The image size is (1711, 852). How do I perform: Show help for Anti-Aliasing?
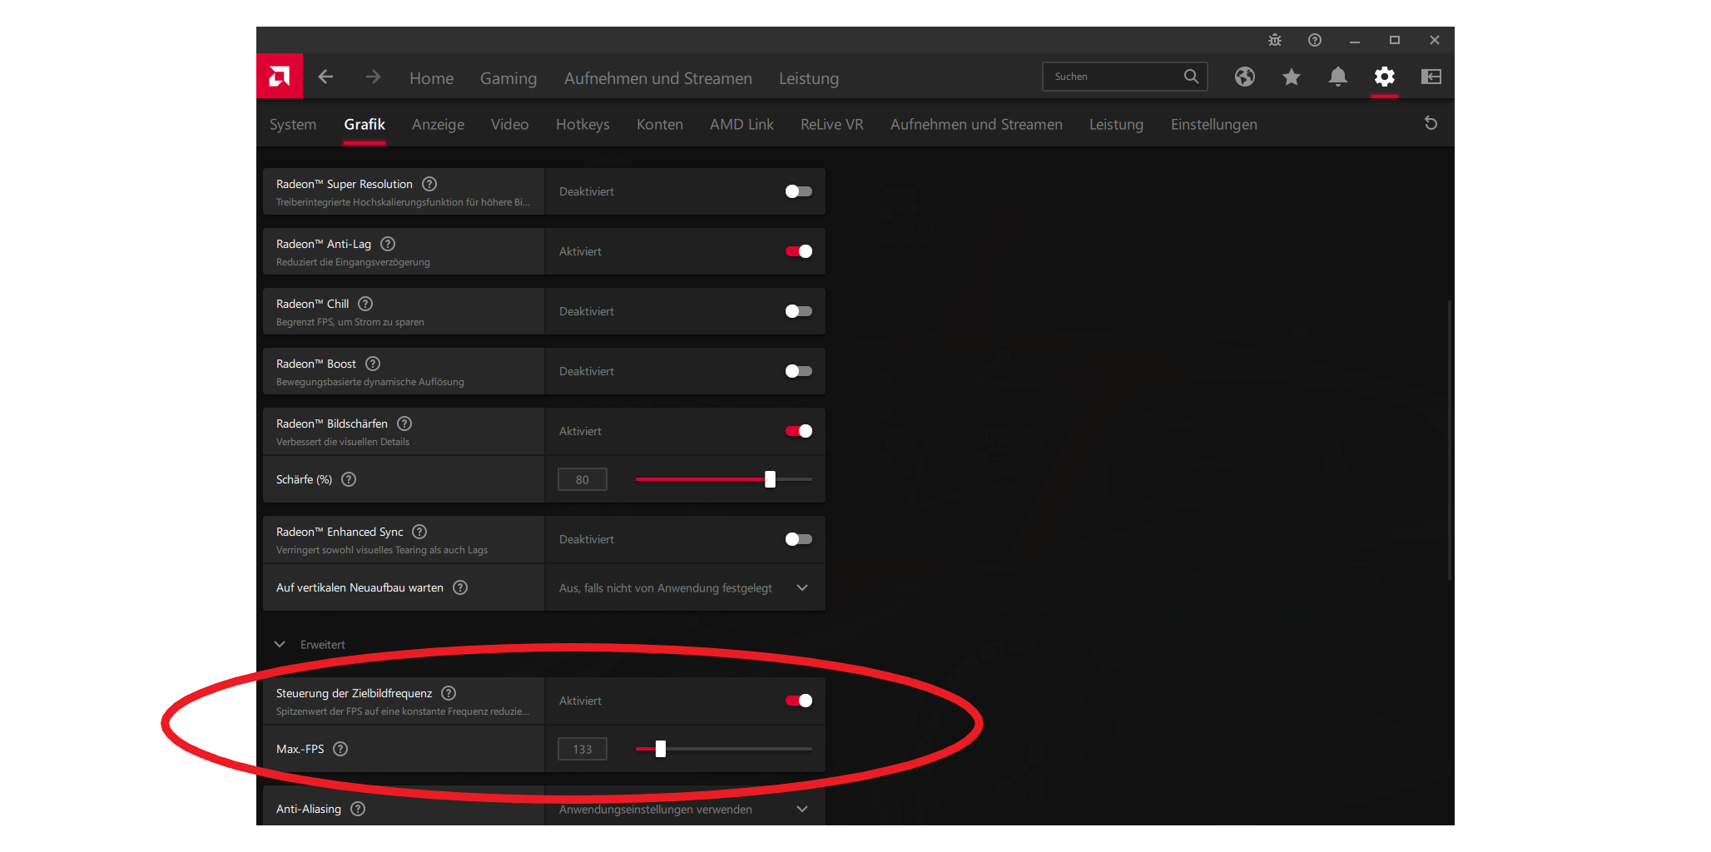coord(358,809)
